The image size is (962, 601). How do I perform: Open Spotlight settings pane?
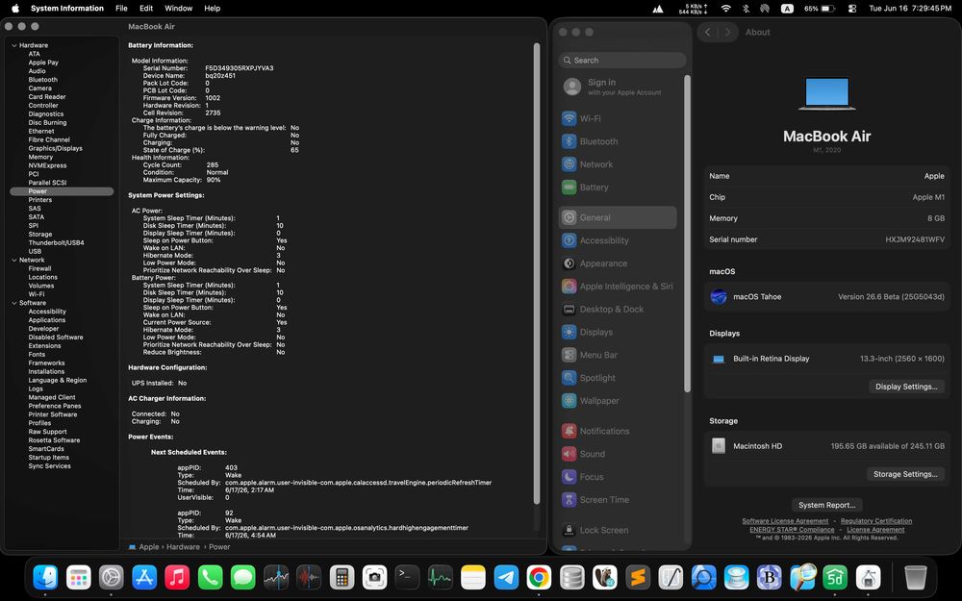[x=618, y=378]
